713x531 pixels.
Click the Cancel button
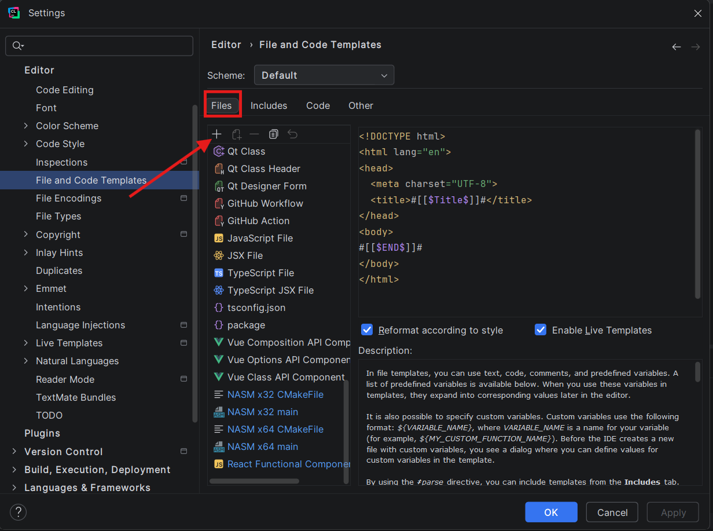612,512
